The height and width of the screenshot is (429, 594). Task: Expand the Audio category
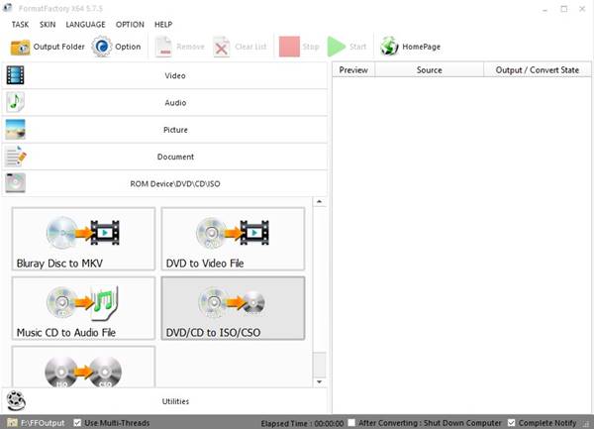click(164, 103)
